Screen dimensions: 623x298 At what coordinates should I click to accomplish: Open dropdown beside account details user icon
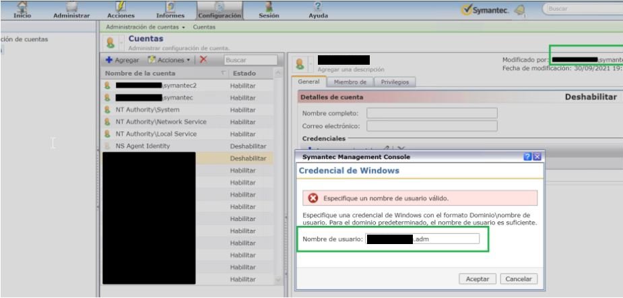(310, 64)
